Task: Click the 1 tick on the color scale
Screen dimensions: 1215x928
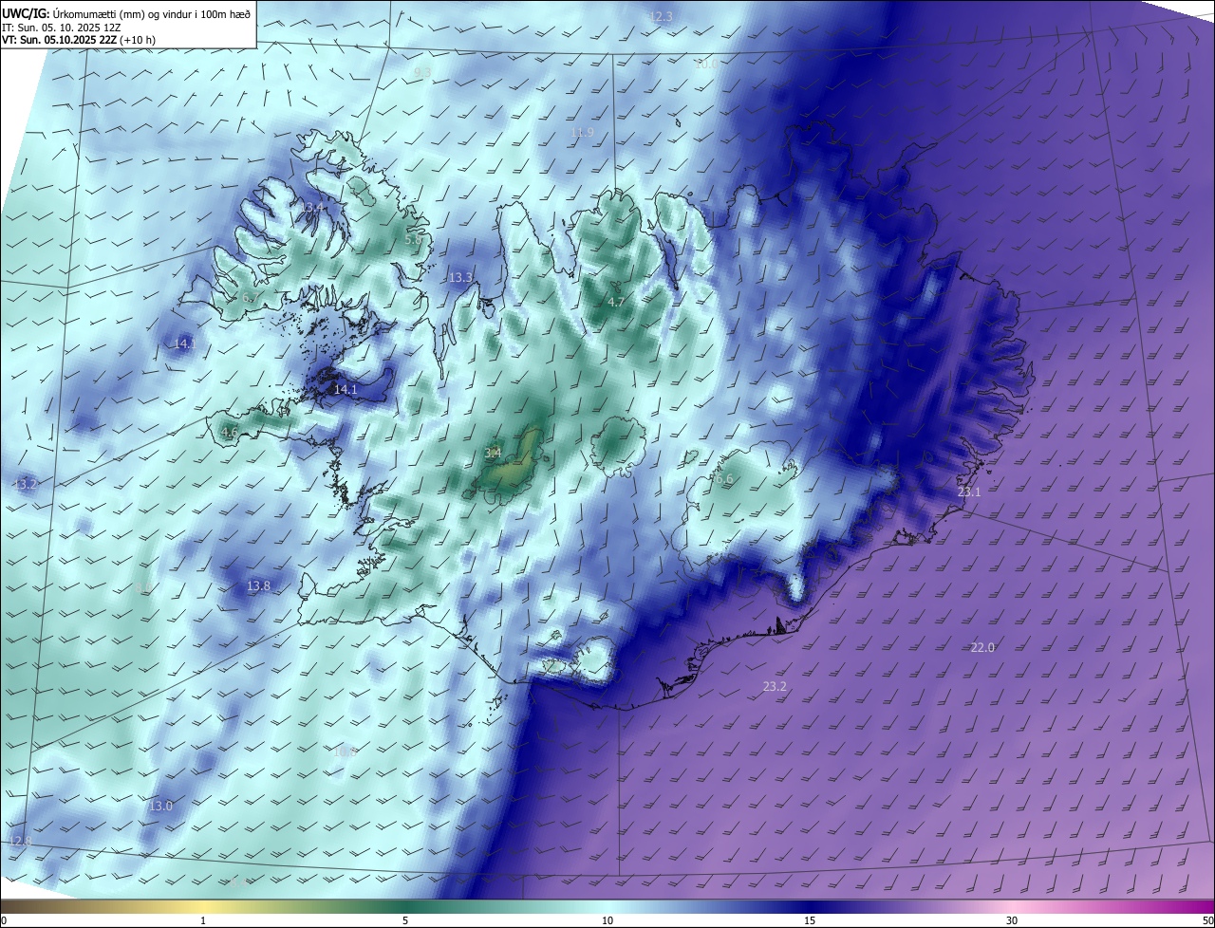Action: click(x=203, y=920)
